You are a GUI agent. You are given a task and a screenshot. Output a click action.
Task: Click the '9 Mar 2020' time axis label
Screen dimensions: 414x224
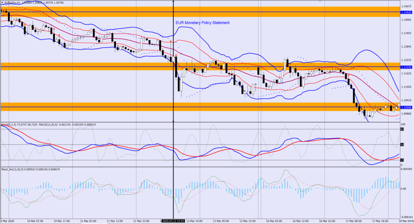8,221
